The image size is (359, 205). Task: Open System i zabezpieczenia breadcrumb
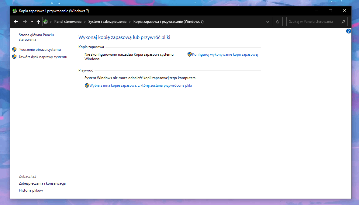(x=107, y=22)
